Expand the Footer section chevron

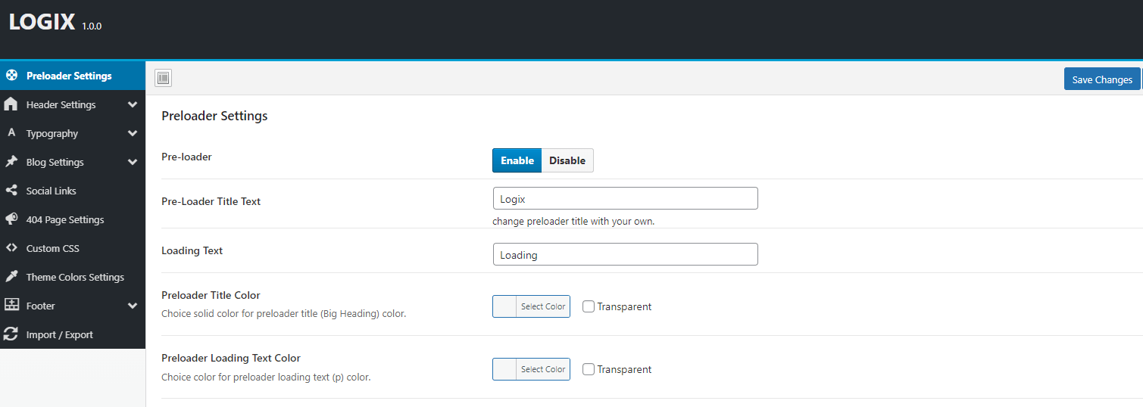click(133, 306)
